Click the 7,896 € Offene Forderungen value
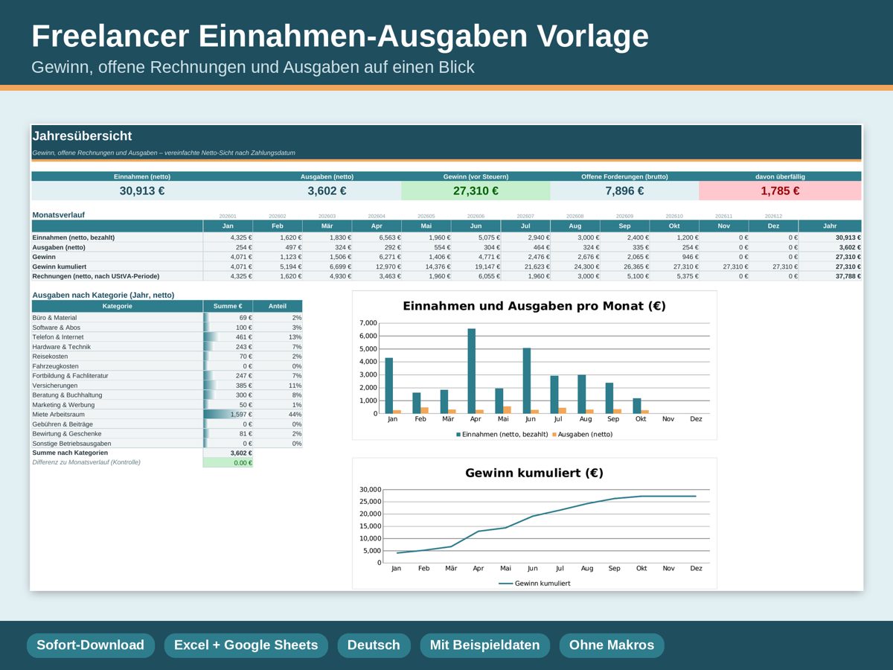 coord(624,191)
